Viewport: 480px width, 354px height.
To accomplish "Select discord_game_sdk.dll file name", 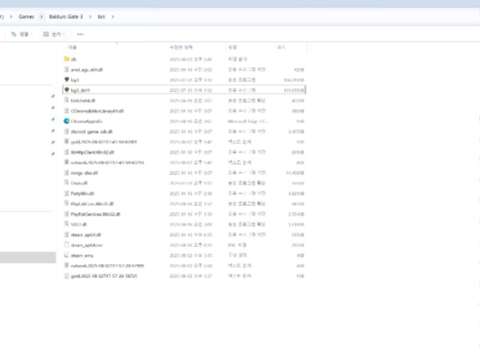I will click(x=92, y=131).
